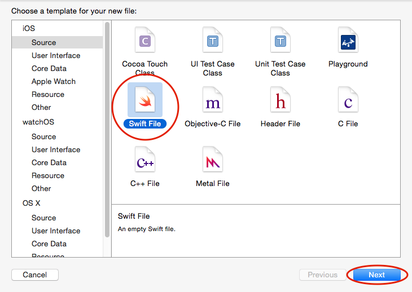Viewport: 412px width, 292px height.
Task: Choose the Objective-C File icon
Action: click(x=212, y=101)
